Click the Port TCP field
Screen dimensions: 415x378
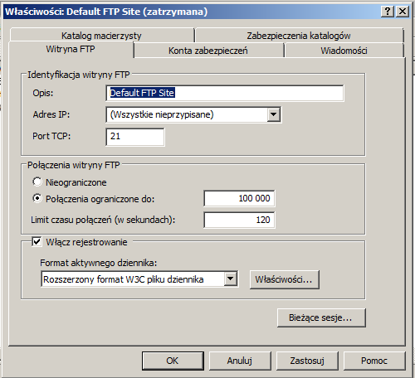click(x=135, y=137)
